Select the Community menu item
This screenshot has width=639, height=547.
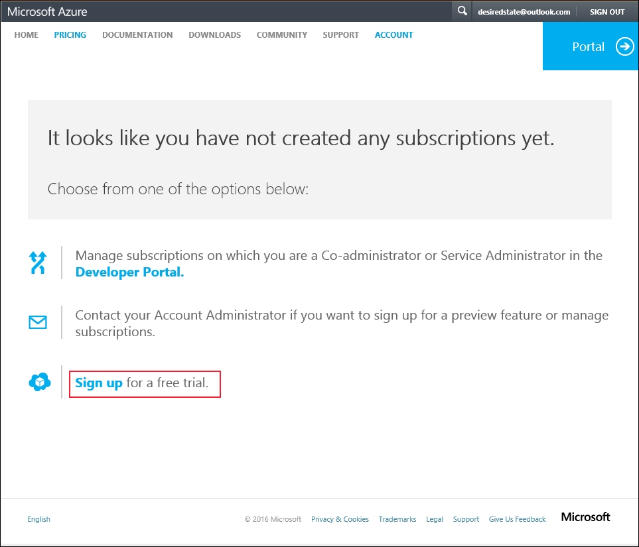tap(282, 35)
